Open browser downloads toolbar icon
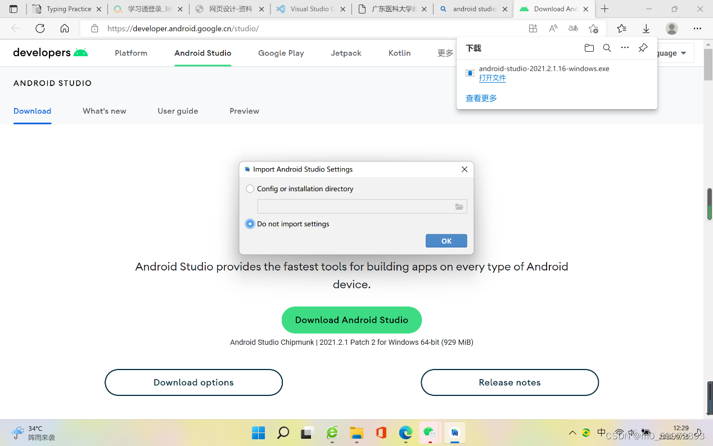 pyautogui.click(x=646, y=29)
